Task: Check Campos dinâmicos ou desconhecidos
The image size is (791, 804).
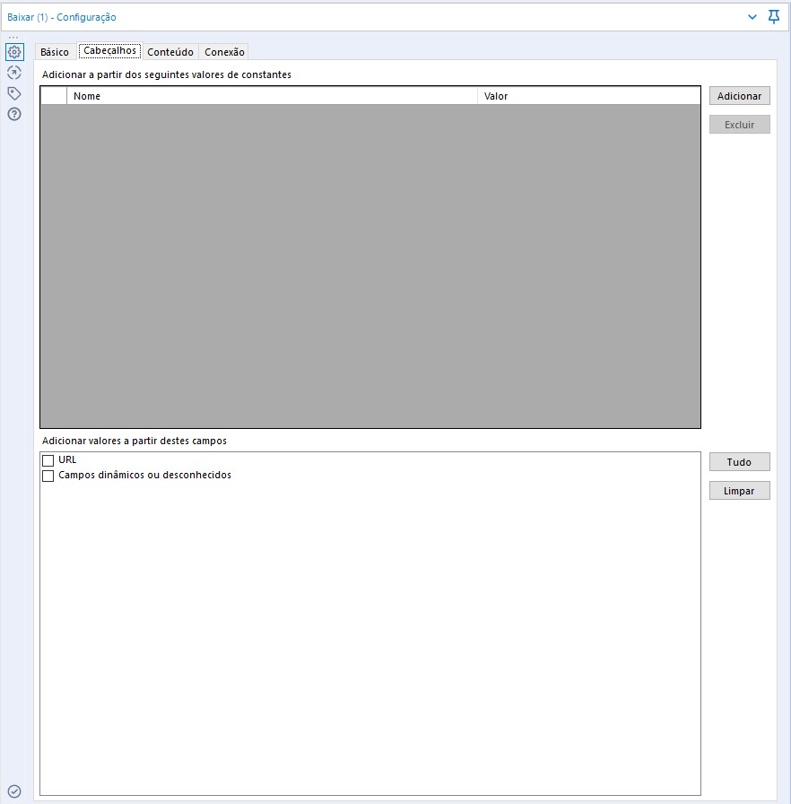Action: 48,476
